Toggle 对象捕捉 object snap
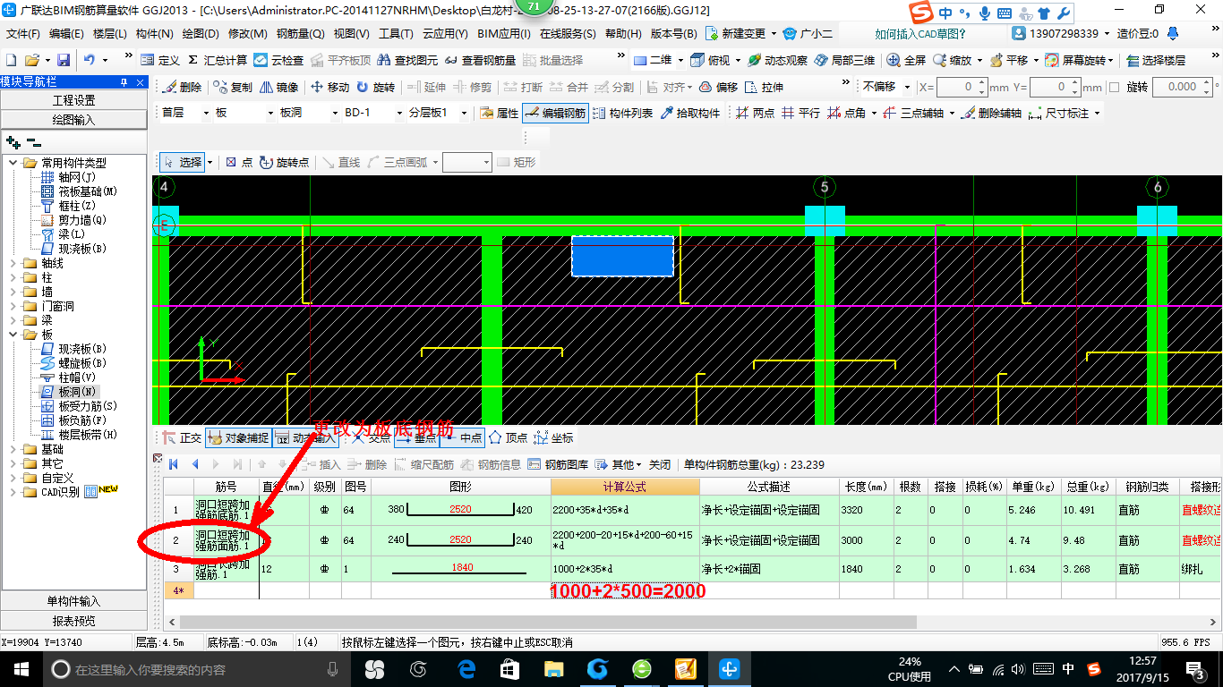The height and width of the screenshot is (687, 1223). click(237, 437)
